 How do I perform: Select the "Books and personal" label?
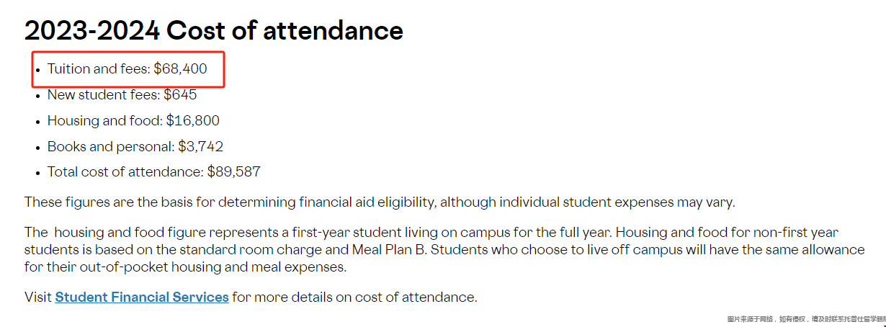click(111, 147)
